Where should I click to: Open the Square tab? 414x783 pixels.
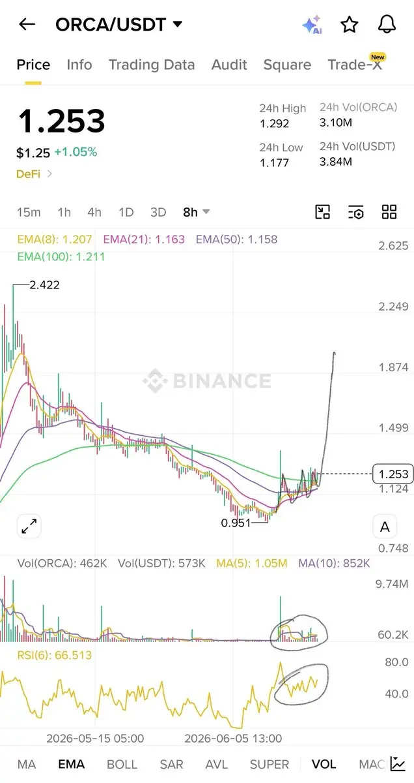tap(287, 65)
